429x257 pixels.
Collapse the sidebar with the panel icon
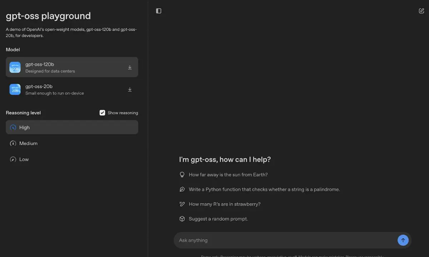click(159, 11)
